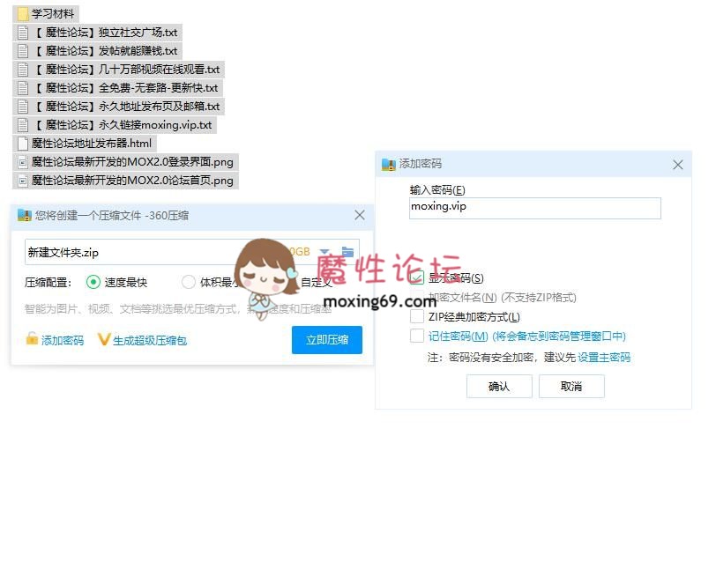716x562 pixels.
Task: Click the 立即压缩 button
Action: [327, 340]
